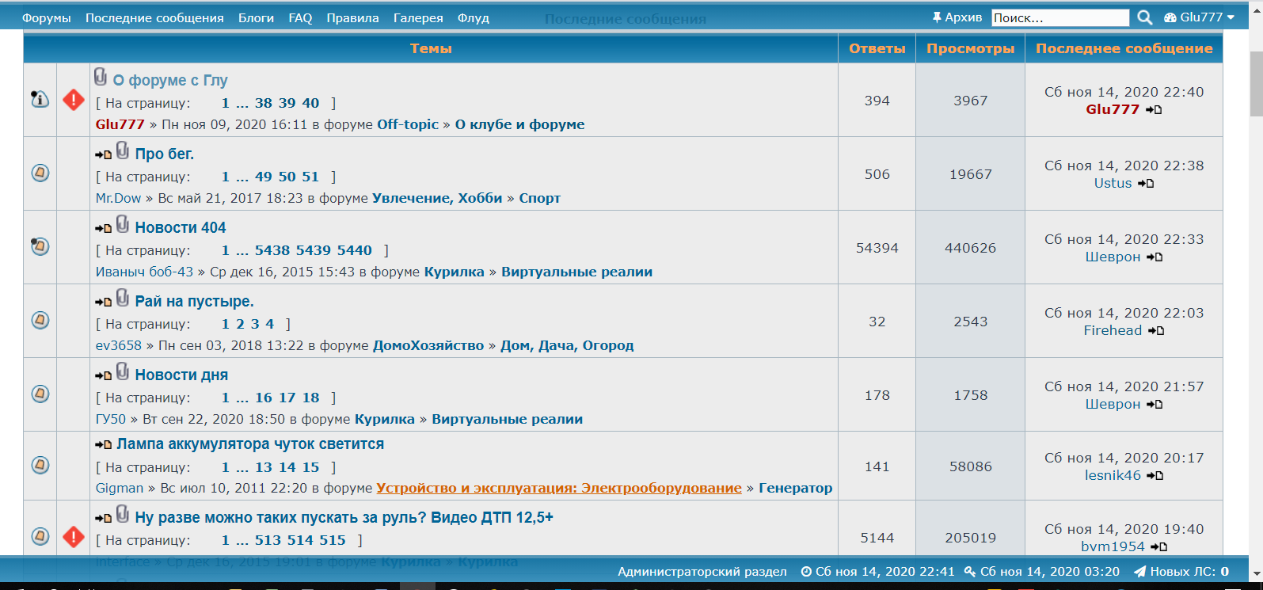Click topic status icon in 'Про бег.' row
Image resolution: width=1263 pixels, height=590 pixels.
[40, 173]
